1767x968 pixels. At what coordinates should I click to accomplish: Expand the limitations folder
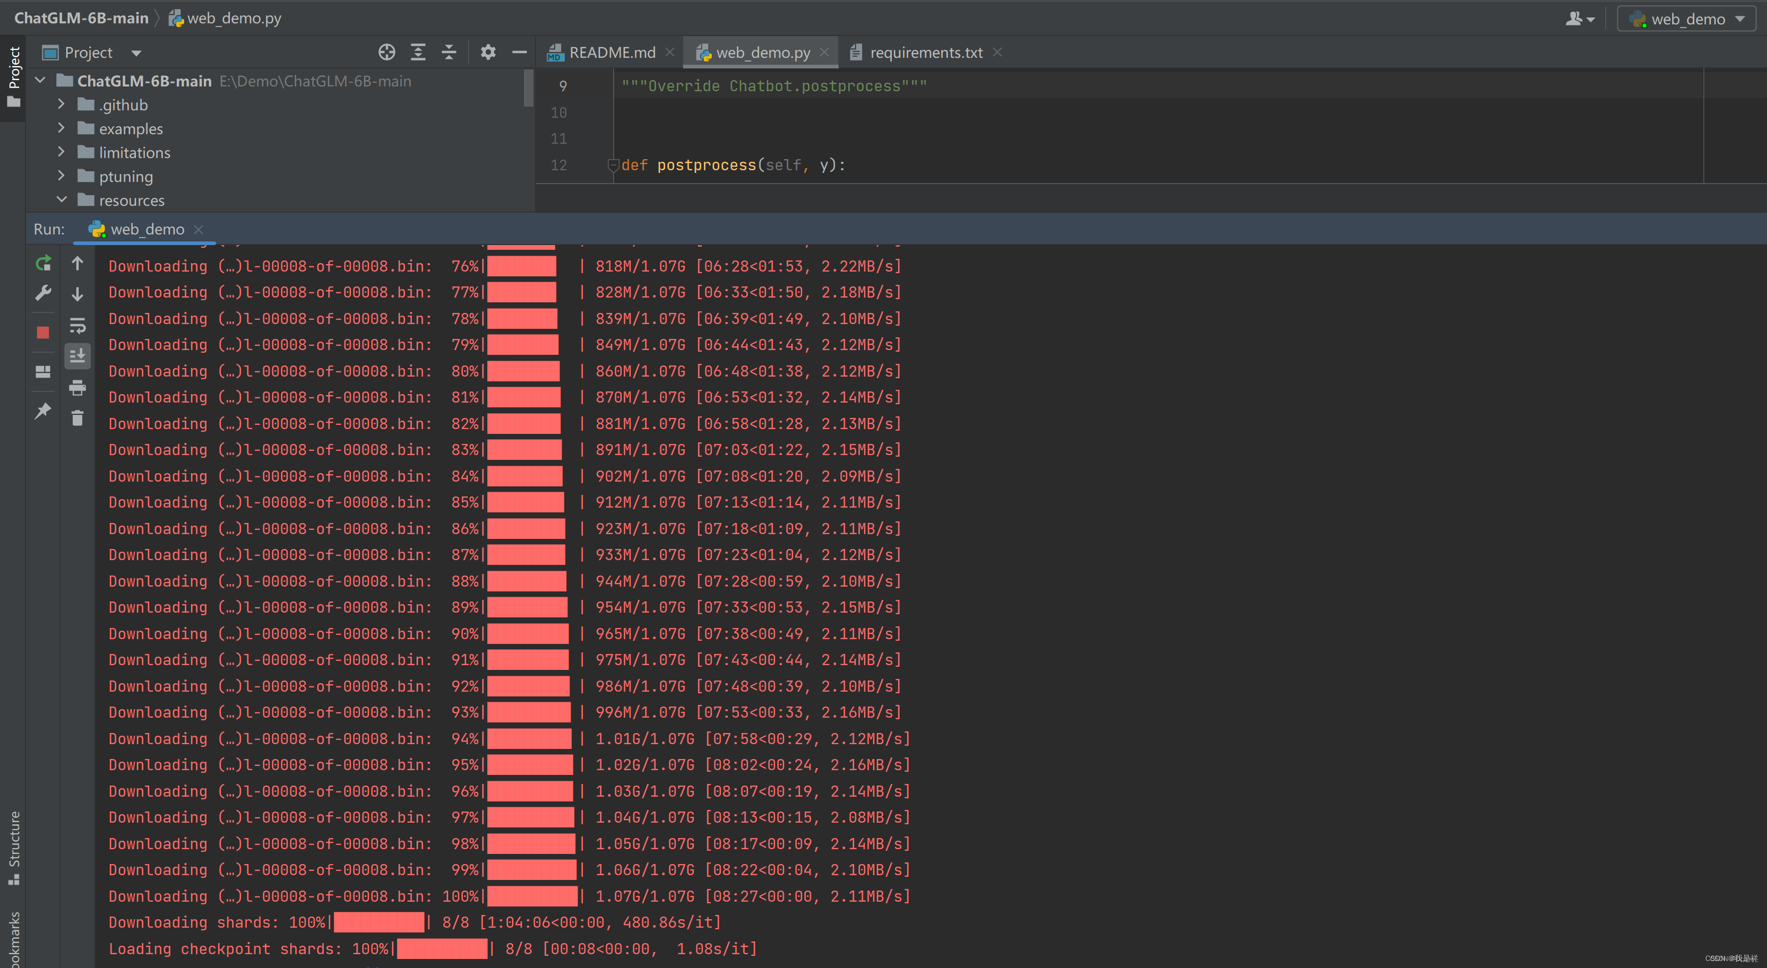(x=61, y=152)
